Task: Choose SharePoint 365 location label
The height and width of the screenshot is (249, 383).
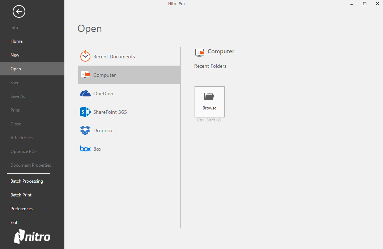Action: point(110,112)
